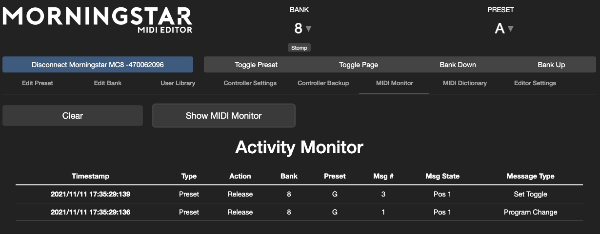The image size is (600, 234).
Task: Click the Stomp bank name badge
Action: click(299, 48)
